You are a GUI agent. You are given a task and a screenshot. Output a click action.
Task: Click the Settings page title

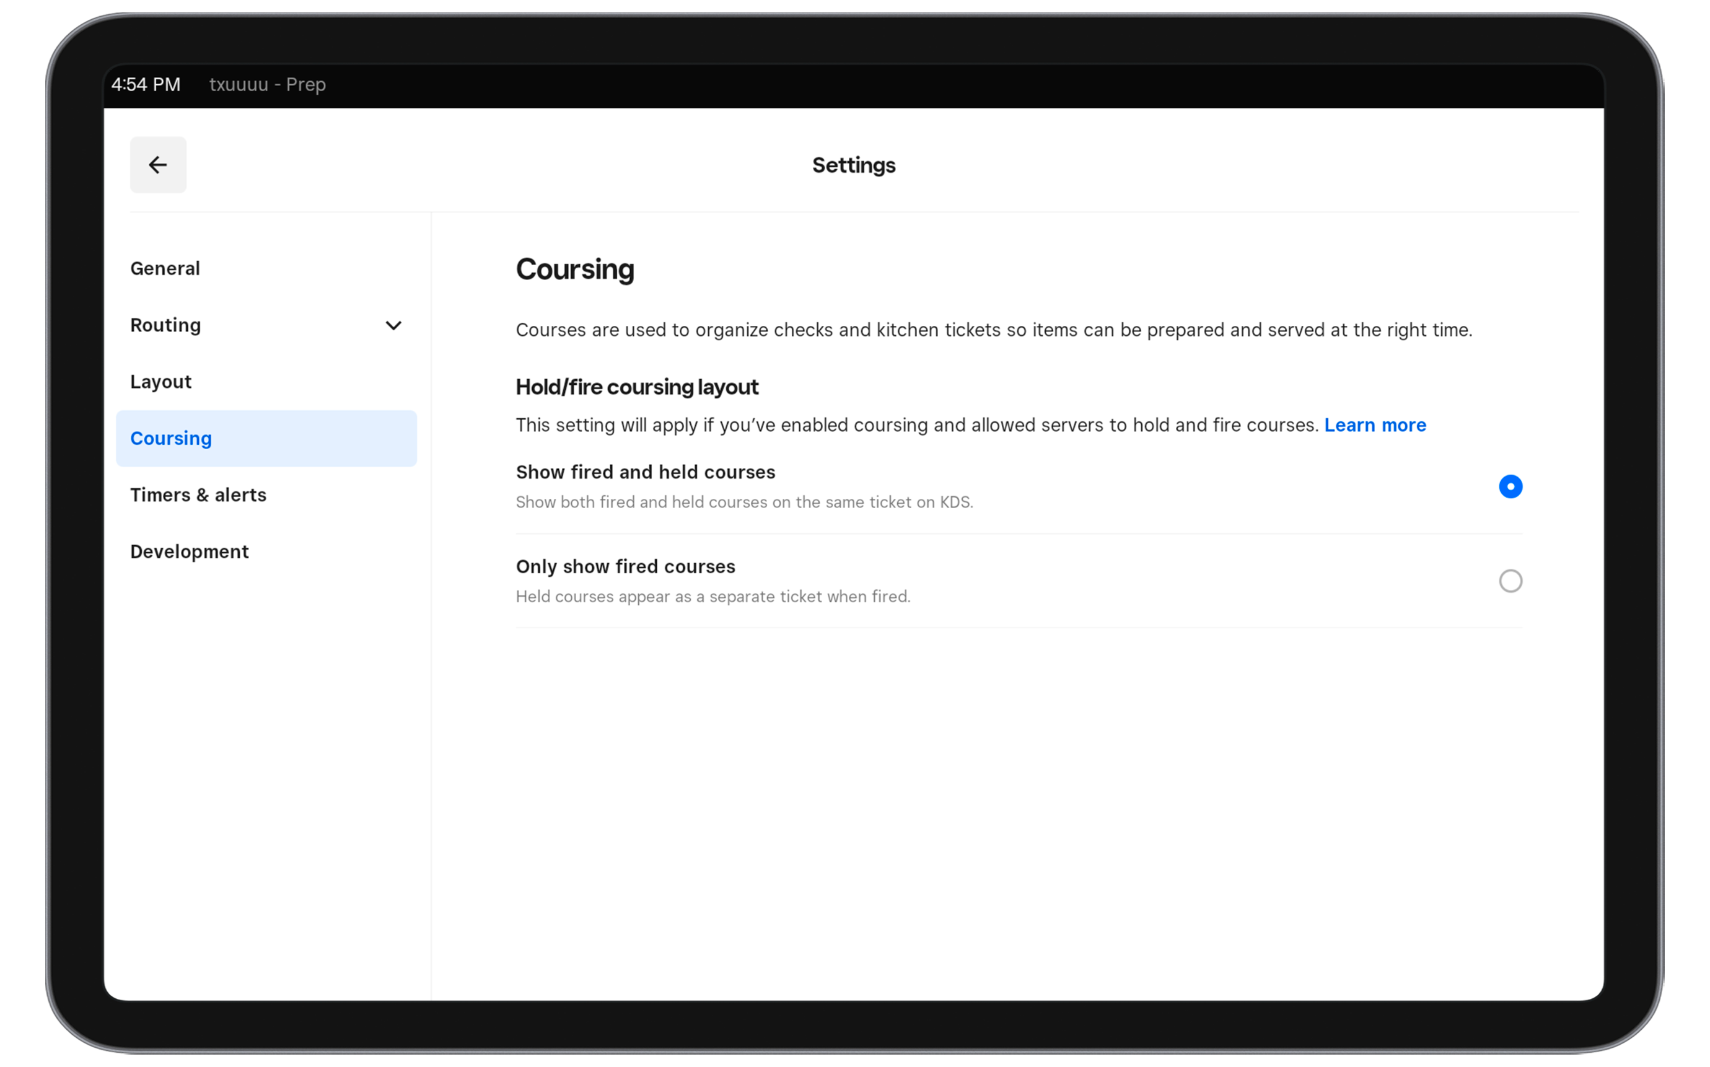coord(854,165)
